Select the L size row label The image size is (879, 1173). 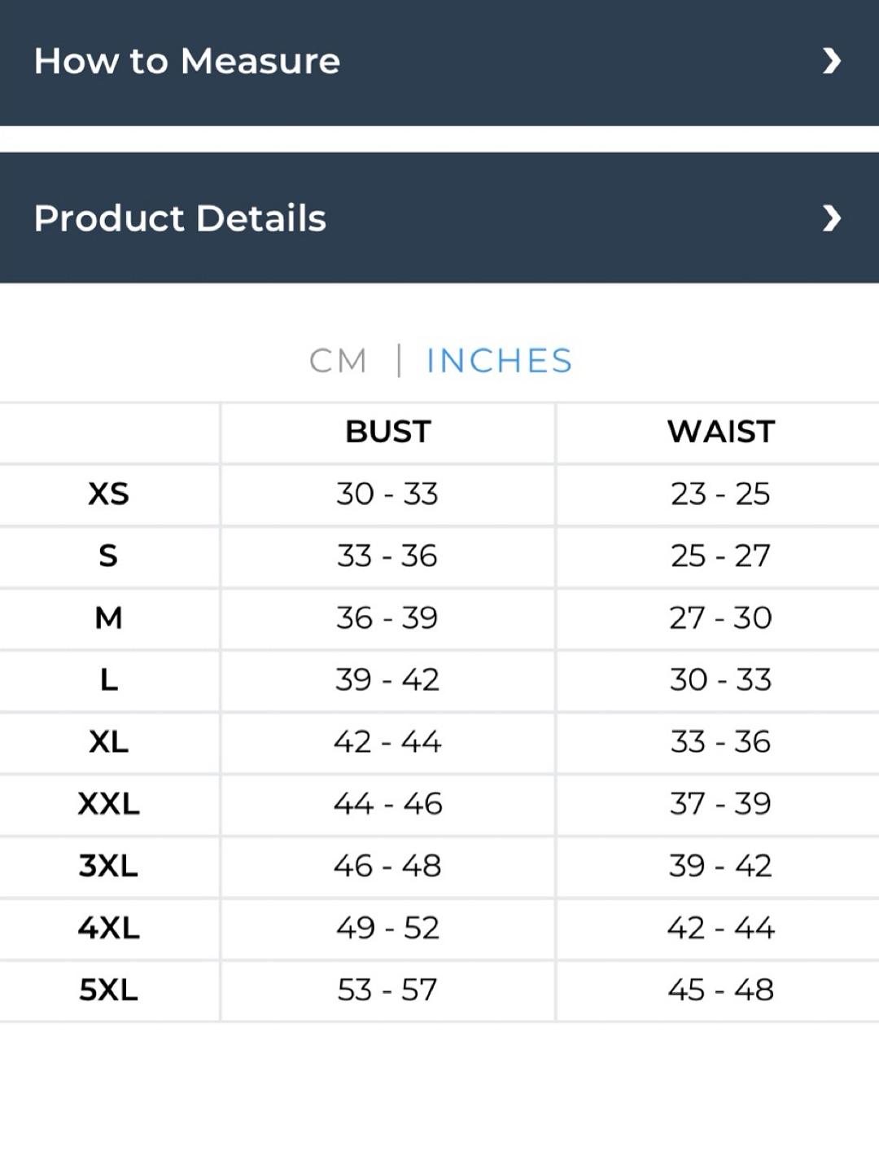pos(108,680)
